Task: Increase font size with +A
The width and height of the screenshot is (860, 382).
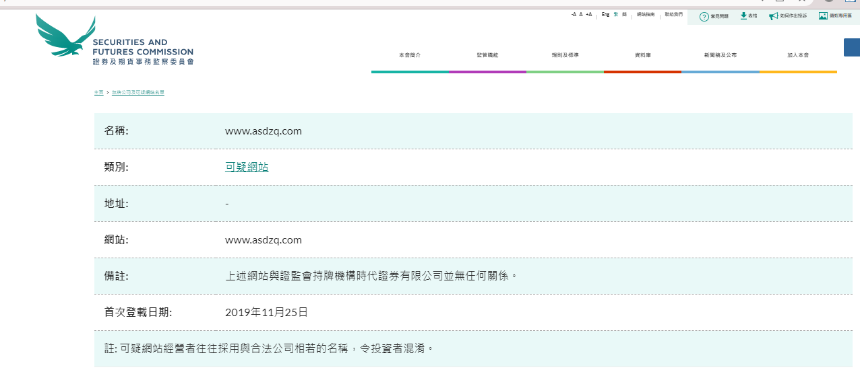Action: click(588, 14)
